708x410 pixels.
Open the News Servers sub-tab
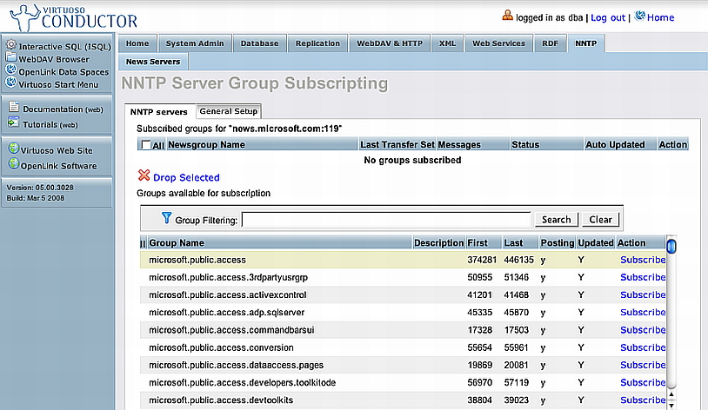(153, 62)
